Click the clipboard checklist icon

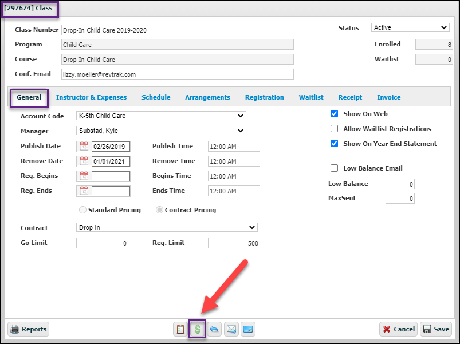coord(180,329)
